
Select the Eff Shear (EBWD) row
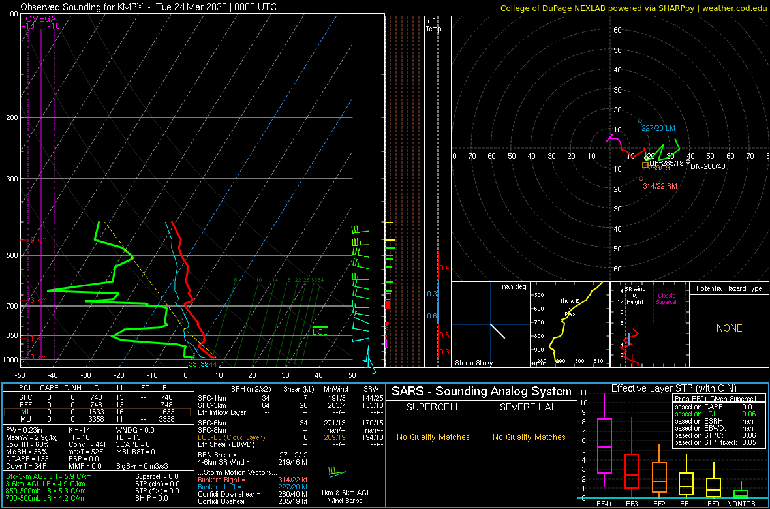pos(291,444)
